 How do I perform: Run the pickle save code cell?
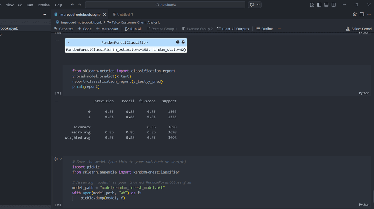[x=56, y=159]
